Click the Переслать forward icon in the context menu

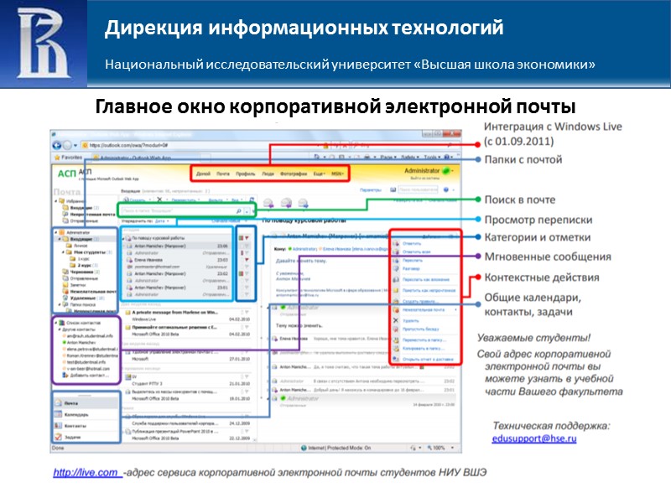[x=395, y=260]
